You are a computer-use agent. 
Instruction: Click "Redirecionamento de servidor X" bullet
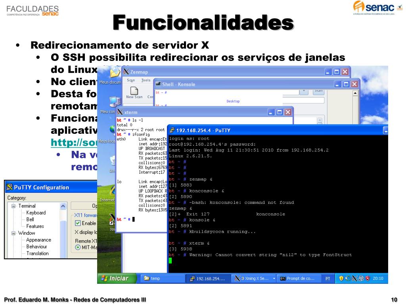click(120, 45)
